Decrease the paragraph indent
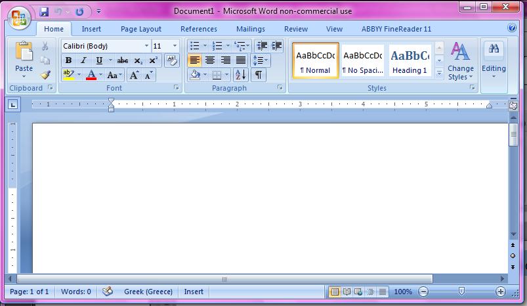 pyautogui.click(x=262, y=46)
